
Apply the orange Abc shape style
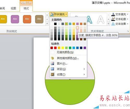pyautogui.click(x=27, y=19)
